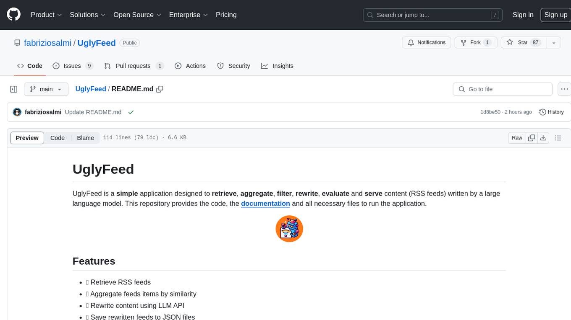Viewport: 571px width, 320px height.
Task: Copy the README.md file path
Action: 160,89
